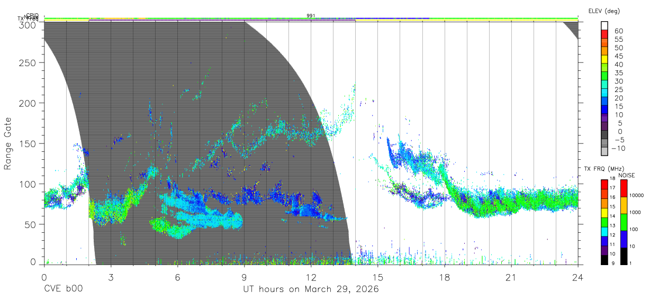Select the white top segment of the ELEV color bar

[604, 26]
